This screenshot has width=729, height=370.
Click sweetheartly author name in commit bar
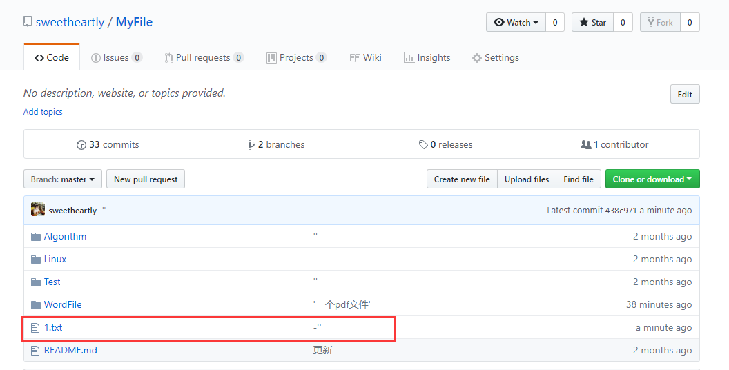coord(72,211)
